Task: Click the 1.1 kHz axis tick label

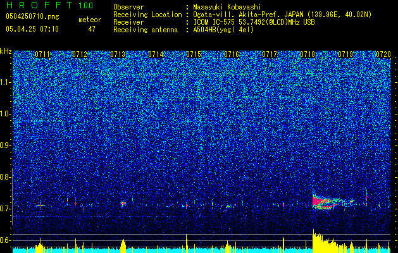Action: pos(5,82)
